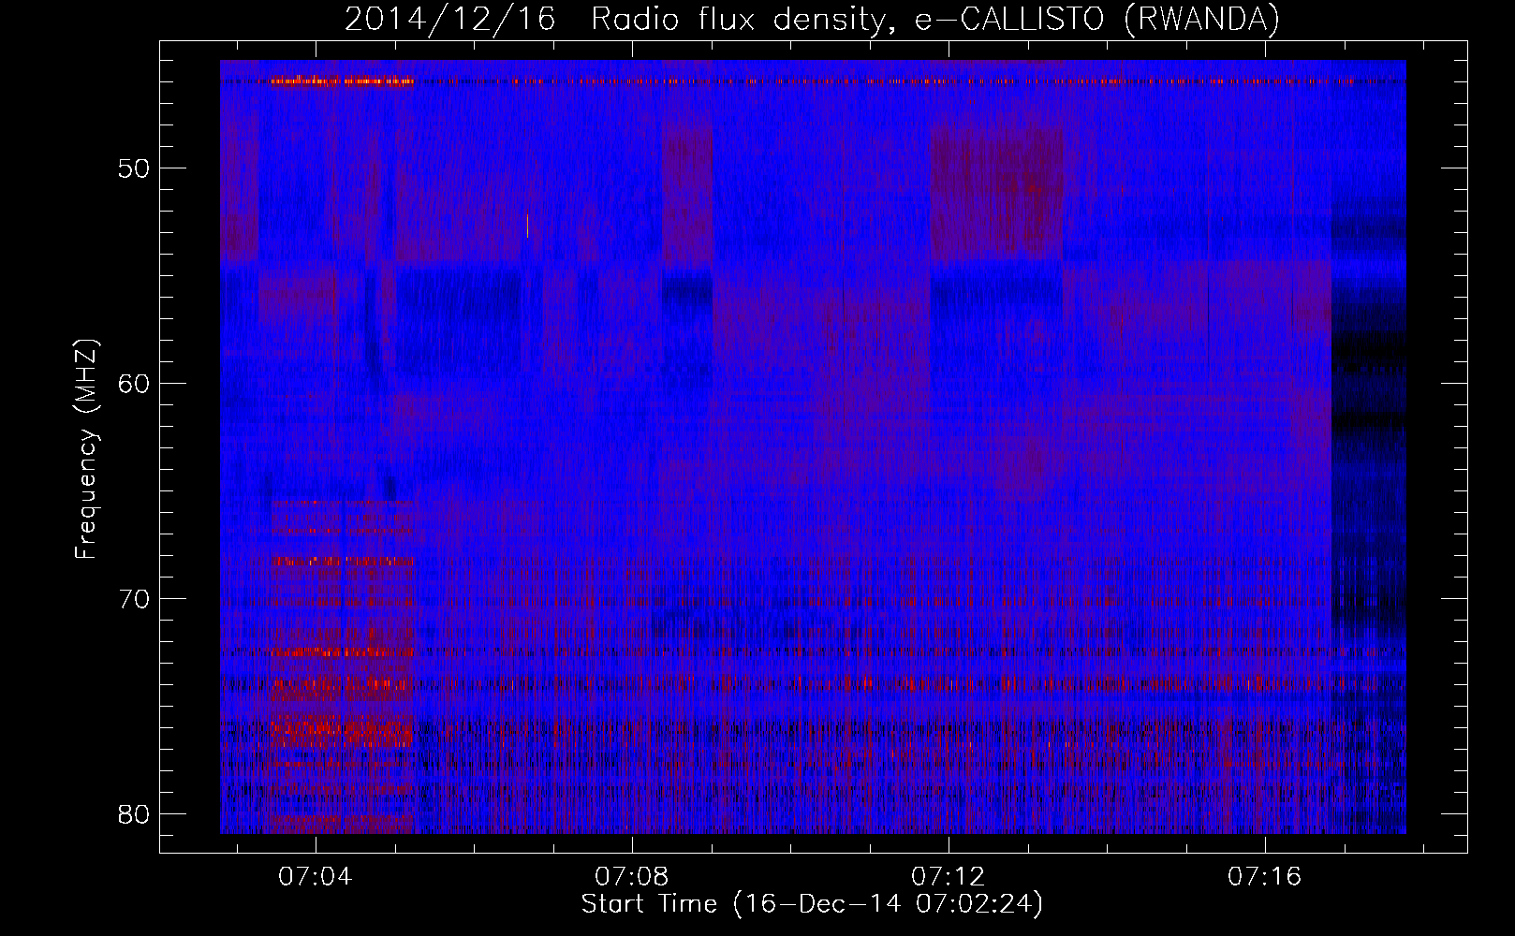This screenshot has height=936, width=1515.
Task: Click the 'Start Time (16-Dec-14 07:02:24)' label
Action: click(x=812, y=904)
